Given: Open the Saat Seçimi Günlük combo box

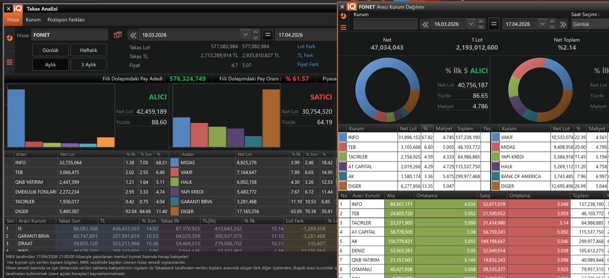Looking at the screenshot, I should point(589,24).
